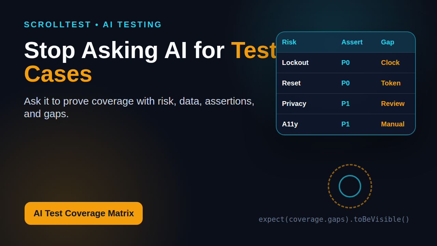Screen dimensions: 437x246
Task: Select the Assert column header
Action: pos(352,42)
